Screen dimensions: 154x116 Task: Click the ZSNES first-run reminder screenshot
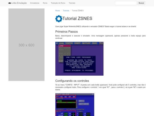point(79,59)
